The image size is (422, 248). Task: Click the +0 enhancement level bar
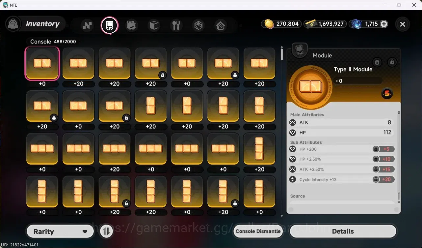pyautogui.click(x=357, y=81)
